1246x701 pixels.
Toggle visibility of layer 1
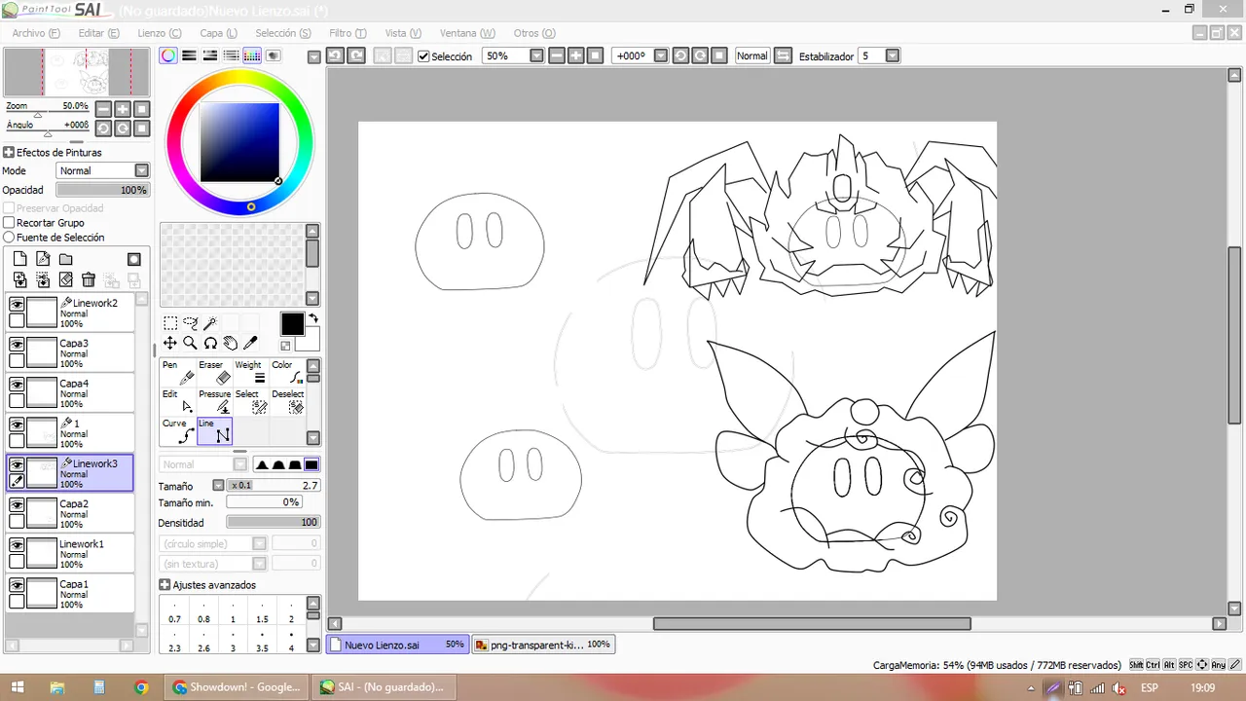[x=17, y=424]
